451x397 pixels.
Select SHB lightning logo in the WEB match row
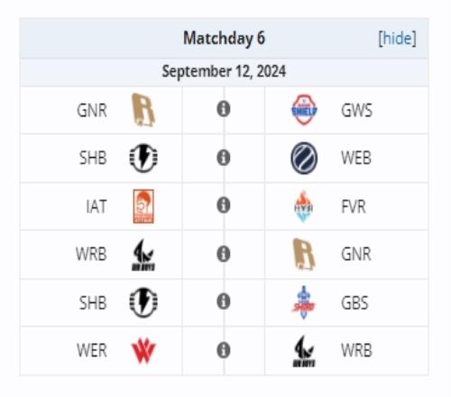143,158
